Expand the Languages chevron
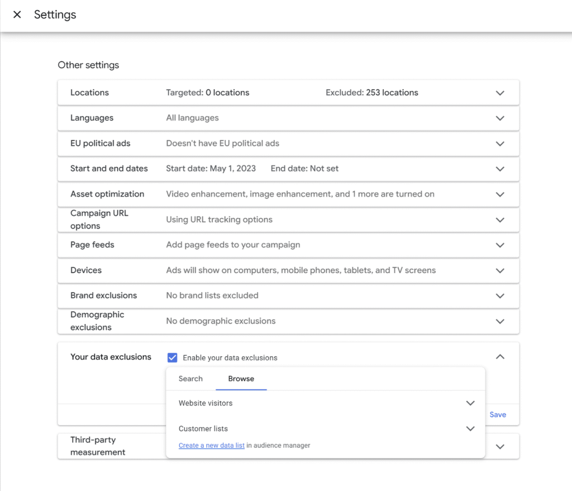 click(500, 118)
